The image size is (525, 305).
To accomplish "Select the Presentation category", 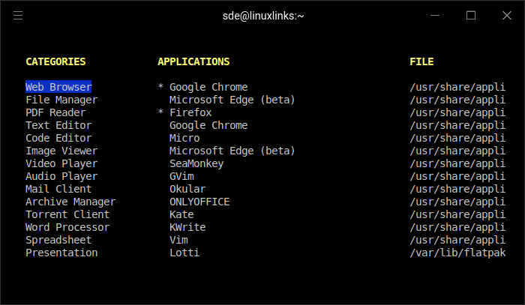I will pos(61,253).
